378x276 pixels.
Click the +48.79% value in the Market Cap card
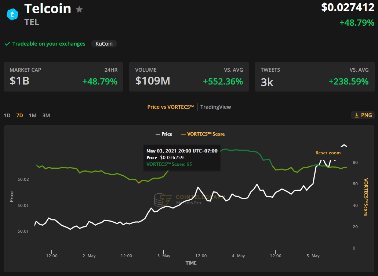[x=100, y=81]
